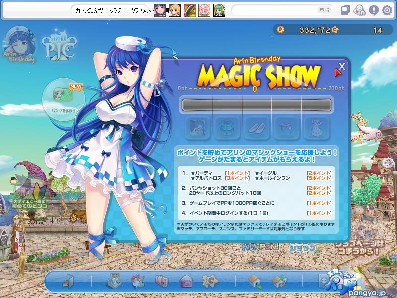The width and height of the screenshot is (397, 298).
Task: Open the cash register shop icon
Action: (114, 281)
